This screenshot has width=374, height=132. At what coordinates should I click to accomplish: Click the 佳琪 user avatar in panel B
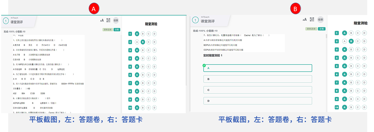[x=320, y=20]
